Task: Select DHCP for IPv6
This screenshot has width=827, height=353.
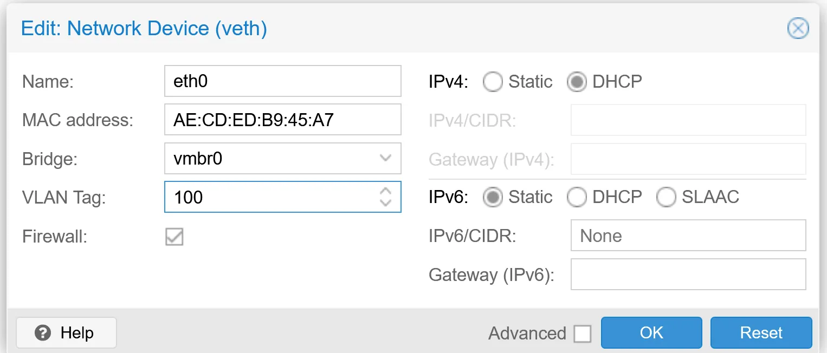Action: pyautogui.click(x=577, y=197)
